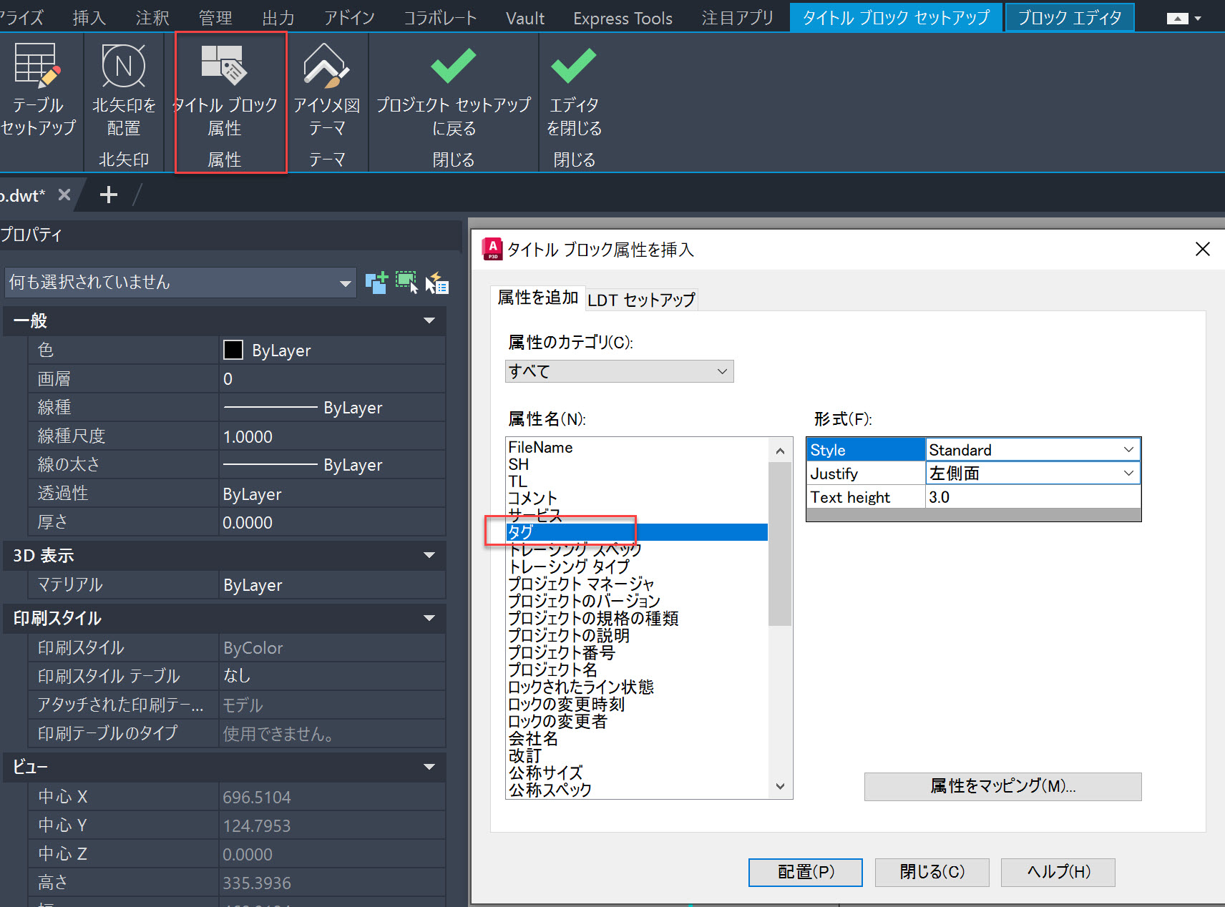Open the 管理 ribbon tab
The height and width of the screenshot is (907, 1225).
[215, 18]
